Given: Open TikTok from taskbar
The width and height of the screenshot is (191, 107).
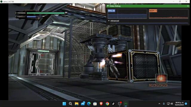Looking at the screenshot, I should tap(113, 104).
